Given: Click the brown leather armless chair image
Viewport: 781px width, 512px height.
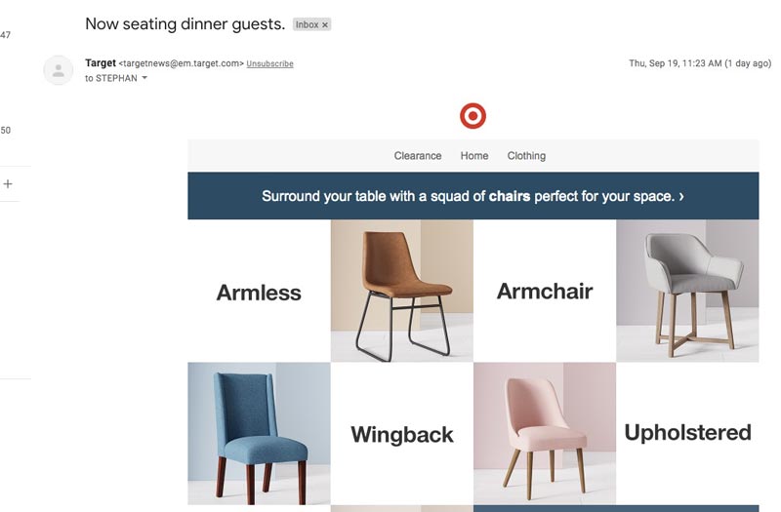Looking at the screenshot, I should 402,291.
